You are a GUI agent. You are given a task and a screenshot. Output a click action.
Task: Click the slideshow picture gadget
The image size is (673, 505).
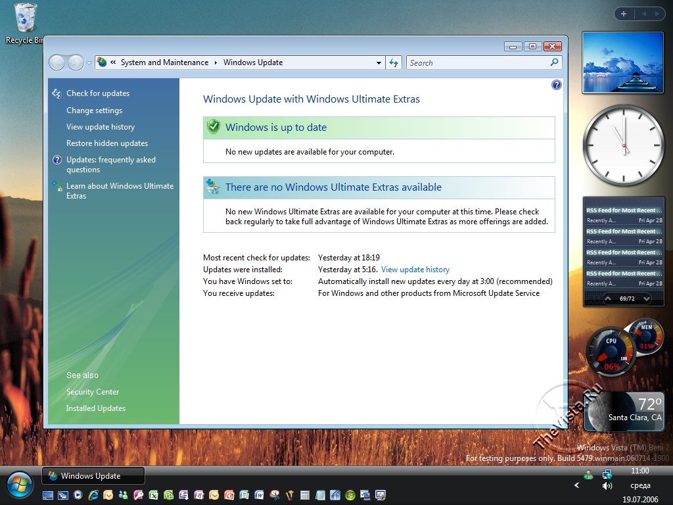(x=622, y=62)
